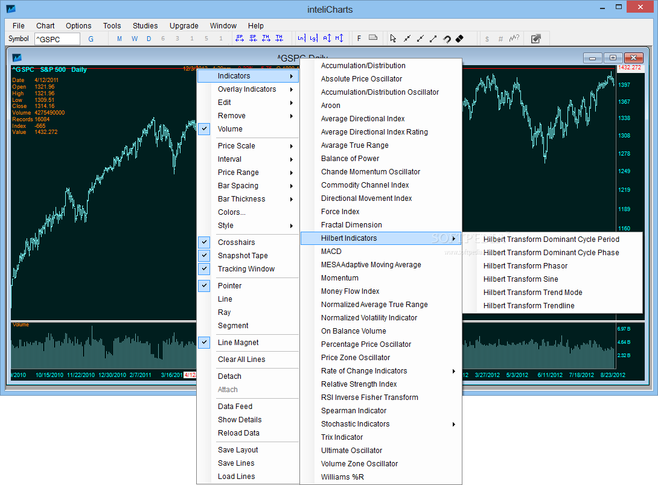Click the TH increase thickness icon with outward arrows
Screen dimensions: 658x485
click(266, 39)
